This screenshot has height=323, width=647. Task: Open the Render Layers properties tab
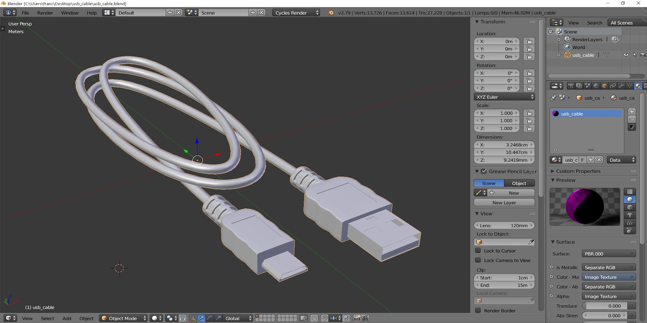(579, 86)
